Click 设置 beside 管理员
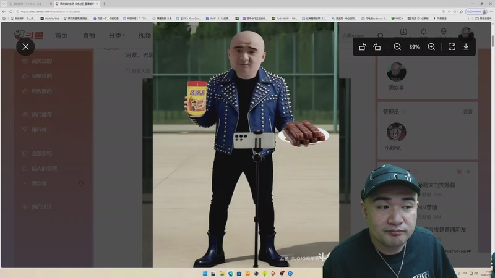 (x=468, y=112)
